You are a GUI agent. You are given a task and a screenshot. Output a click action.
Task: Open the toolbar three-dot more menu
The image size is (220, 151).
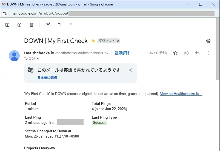pyautogui.click(x=71, y=25)
